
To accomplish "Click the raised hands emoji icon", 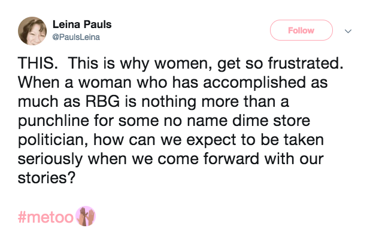I will [86, 216].
